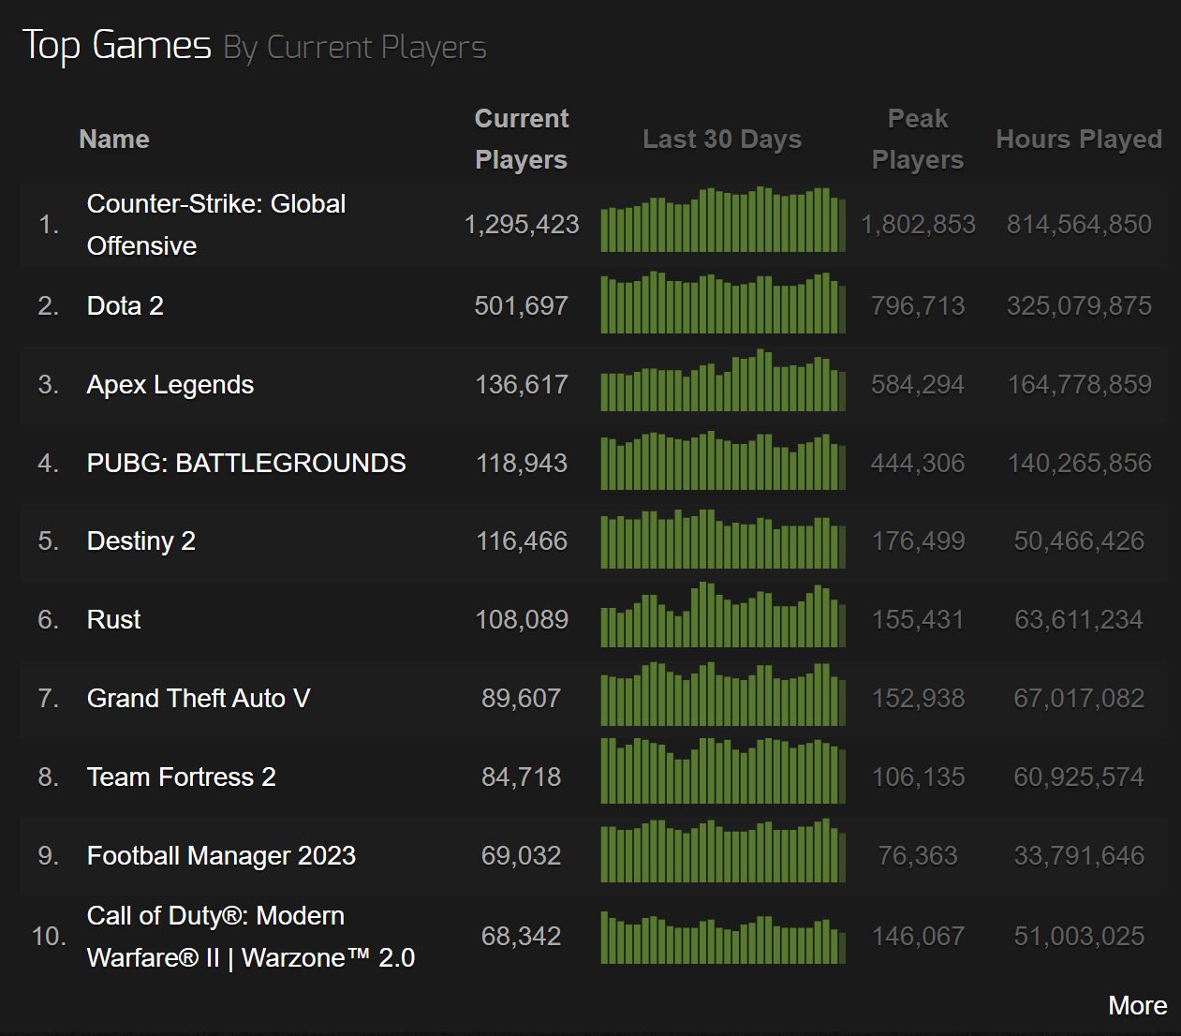Click the Top Games heading
The width and height of the screenshot is (1181, 1036).
pyautogui.click(x=116, y=45)
